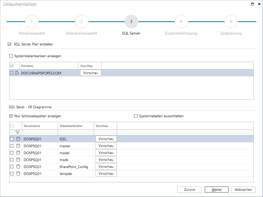Image resolution: width=263 pixels, height=197 pixels.
Task: Uncheck SQL Server Plan erstellen
Action: tap(10, 44)
